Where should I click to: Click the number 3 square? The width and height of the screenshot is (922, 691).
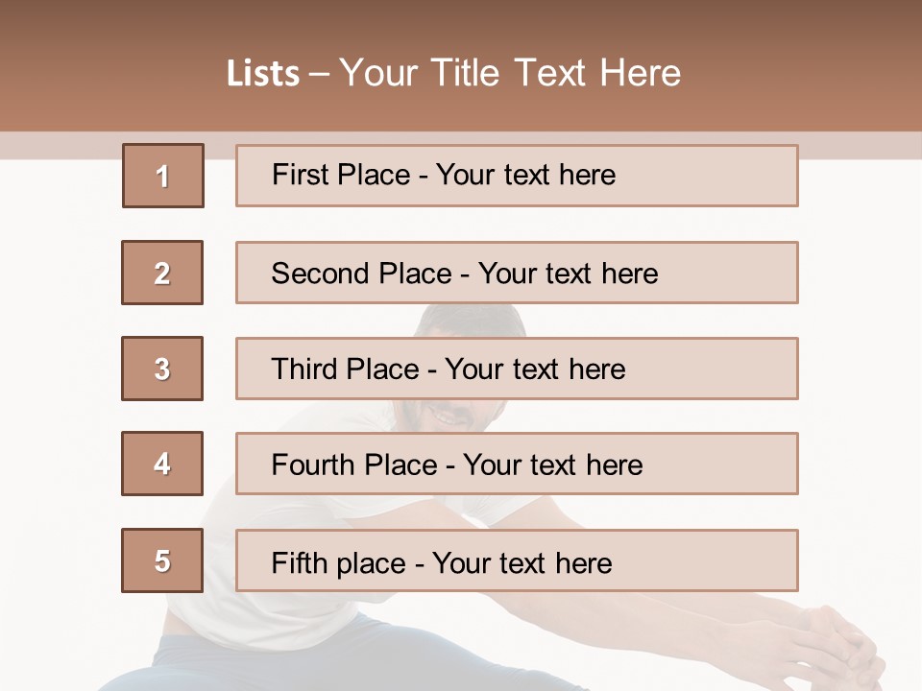click(x=162, y=369)
